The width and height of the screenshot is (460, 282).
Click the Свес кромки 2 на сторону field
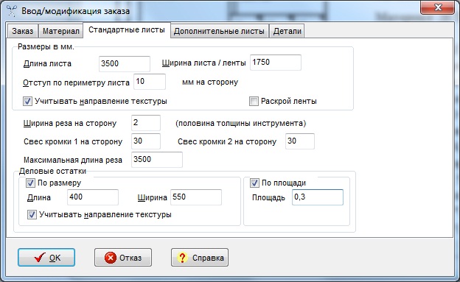click(300, 141)
